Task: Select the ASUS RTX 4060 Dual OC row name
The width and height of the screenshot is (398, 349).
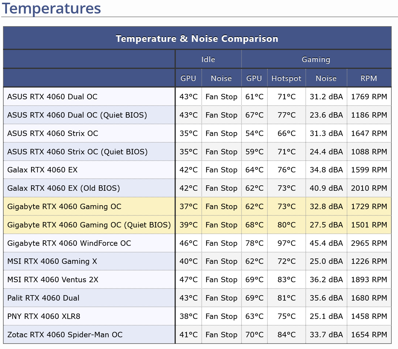Action: tap(52, 97)
